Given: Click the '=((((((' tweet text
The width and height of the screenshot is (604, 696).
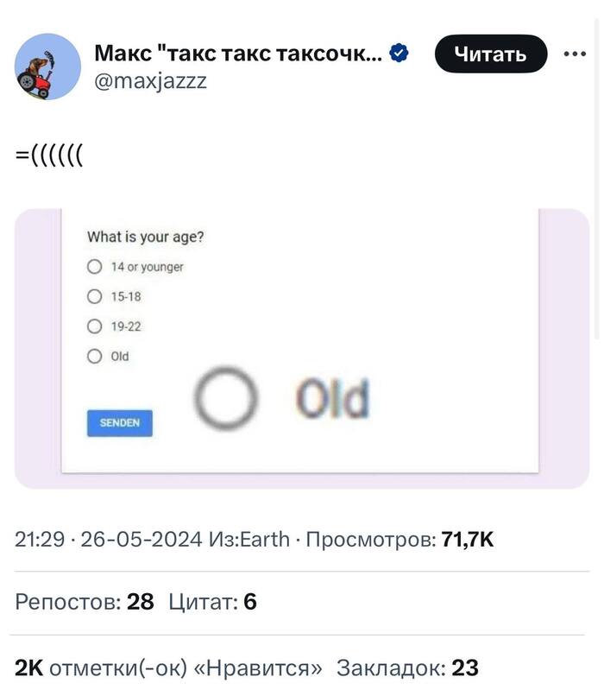Looking at the screenshot, I should [x=47, y=155].
